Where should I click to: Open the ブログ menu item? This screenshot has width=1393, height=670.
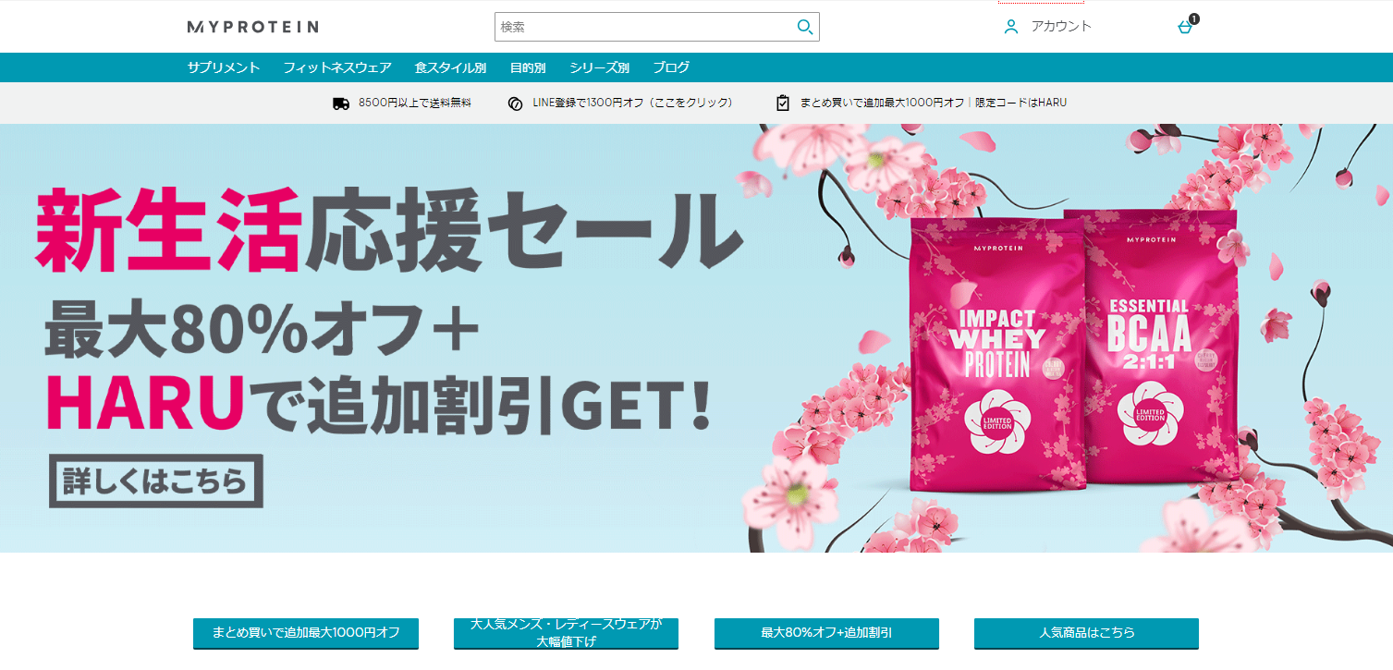[x=671, y=67]
